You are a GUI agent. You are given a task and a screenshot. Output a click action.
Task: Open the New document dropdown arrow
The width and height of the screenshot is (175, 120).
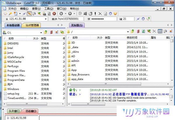coord(20,14)
